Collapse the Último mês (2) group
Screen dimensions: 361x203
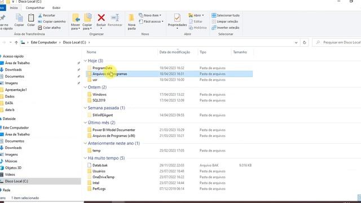tap(85, 123)
